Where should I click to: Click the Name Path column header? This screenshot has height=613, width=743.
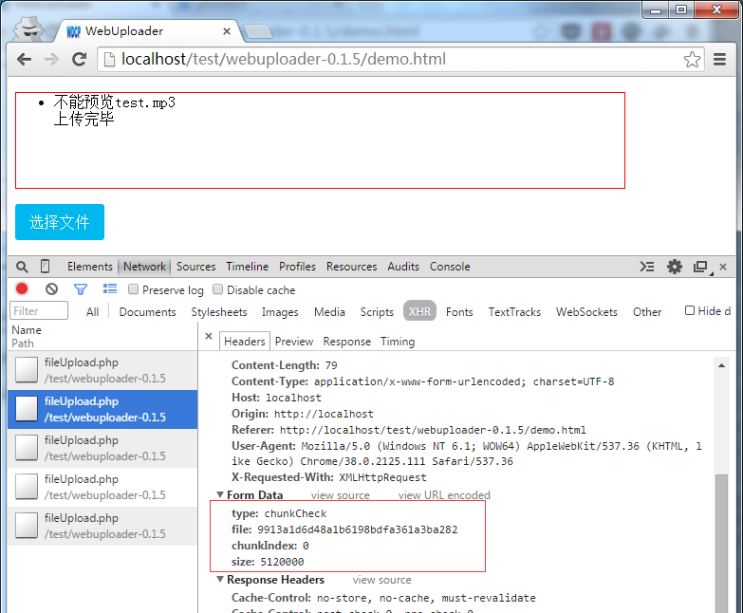pyautogui.click(x=102, y=336)
